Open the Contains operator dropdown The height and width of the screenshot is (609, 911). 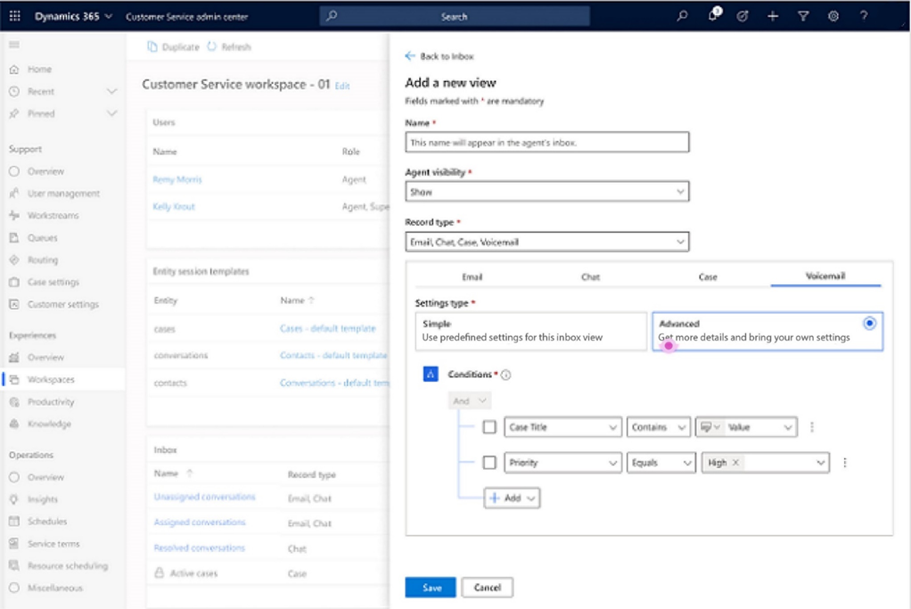(659, 428)
